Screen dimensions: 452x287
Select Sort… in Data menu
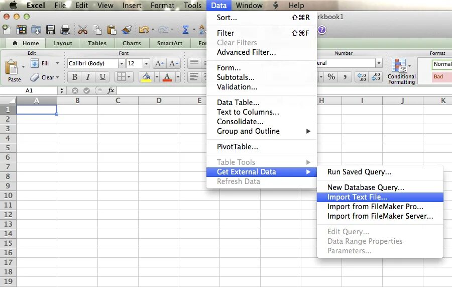tap(262, 18)
